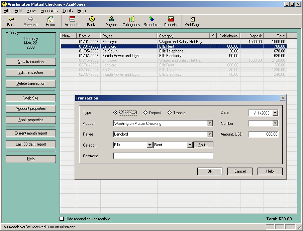
Task: Select the Deposit type radio button
Action: pyautogui.click(x=145, y=112)
